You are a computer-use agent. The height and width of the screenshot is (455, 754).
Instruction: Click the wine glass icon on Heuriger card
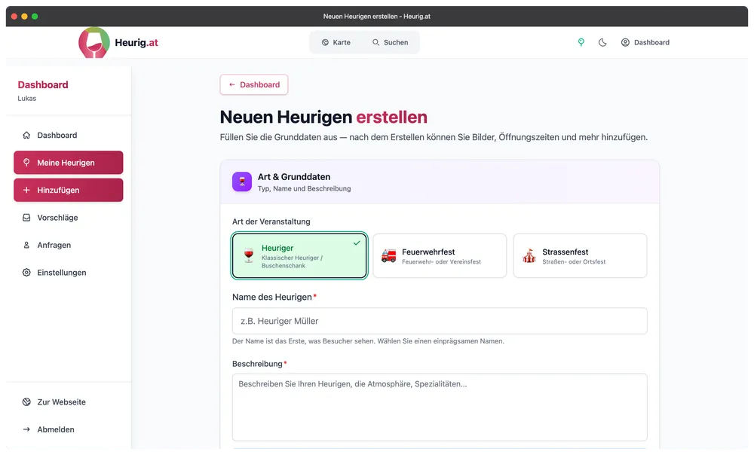click(249, 255)
